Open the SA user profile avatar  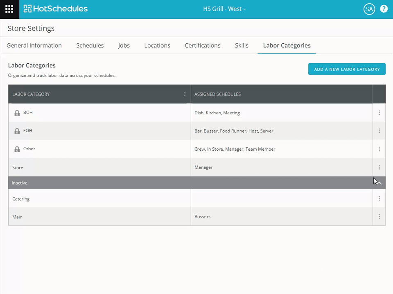[369, 9]
